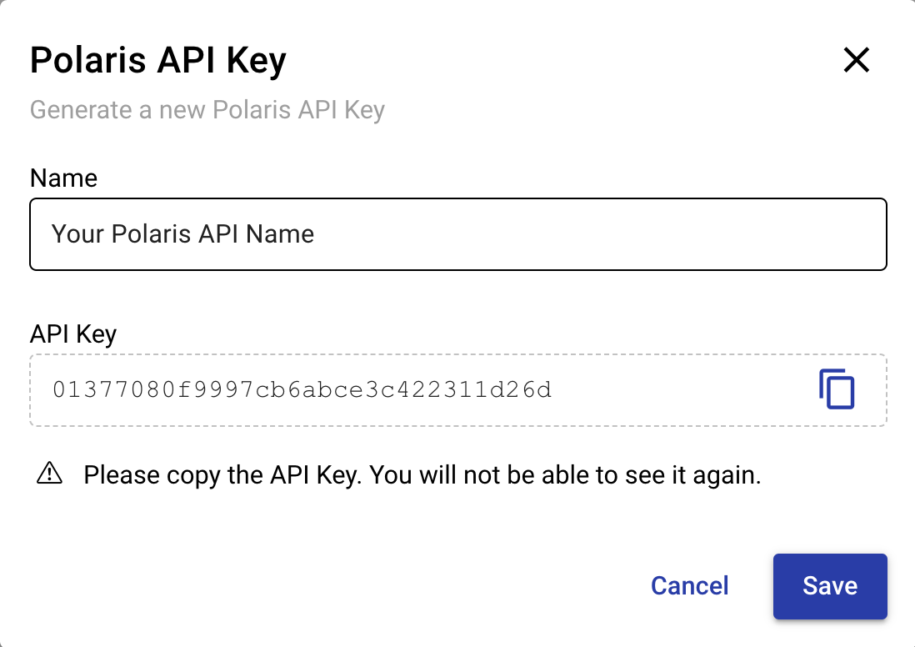Image resolution: width=915 pixels, height=647 pixels.
Task: Save the new Polaris API key
Action: (830, 586)
